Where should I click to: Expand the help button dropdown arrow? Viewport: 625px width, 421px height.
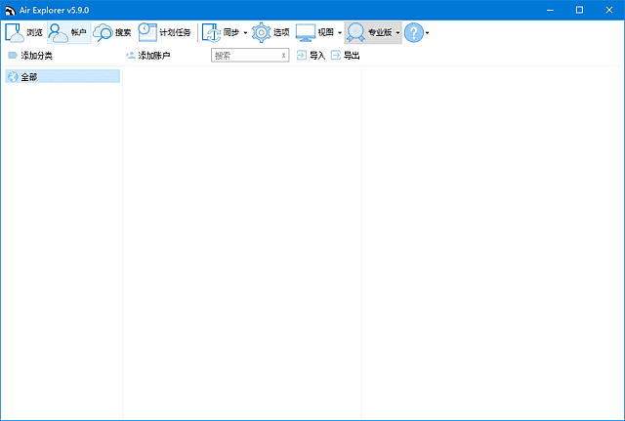[x=427, y=33]
